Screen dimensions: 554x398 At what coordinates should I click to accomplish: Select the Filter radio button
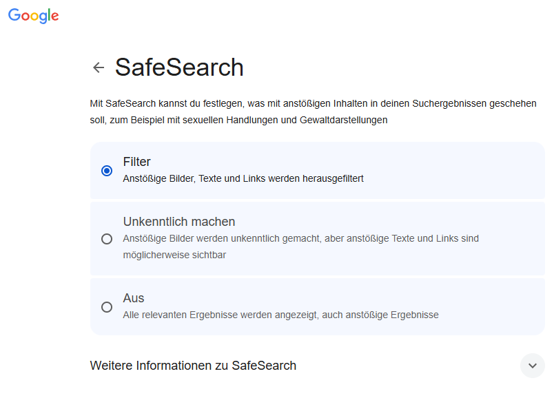click(107, 171)
